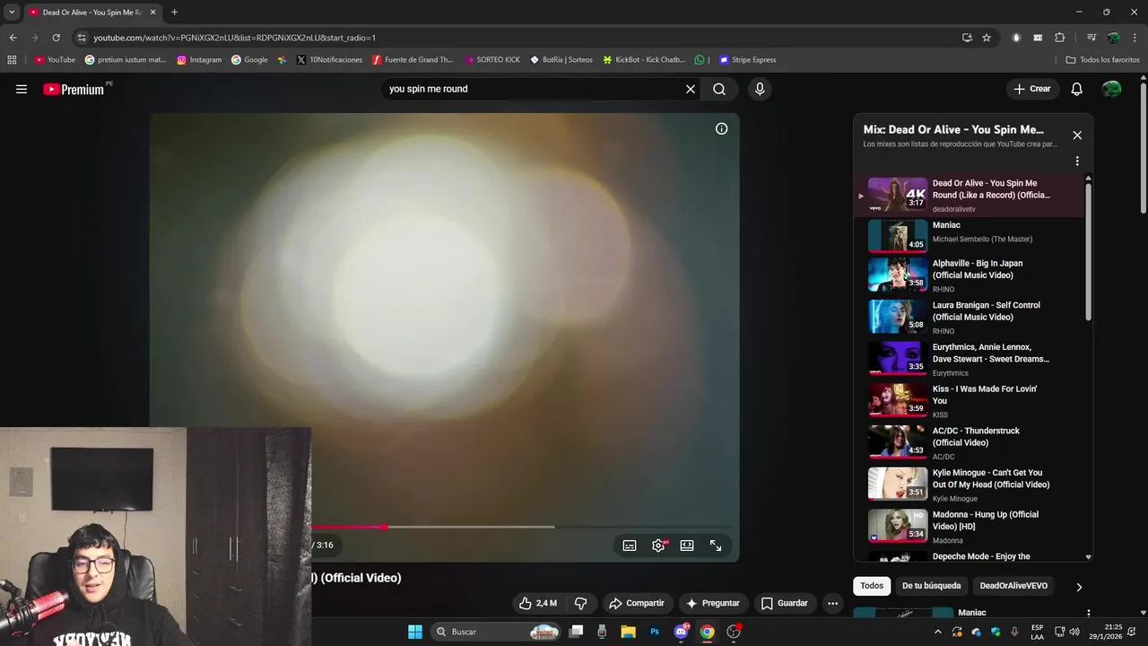Clear the search text with the X icon
Image resolution: width=1148 pixels, height=646 pixels.
[691, 89]
